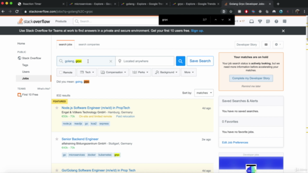Click What's this? teams link
Image resolution: width=308 pixels, height=173 pixels.
(x=44, y=88)
